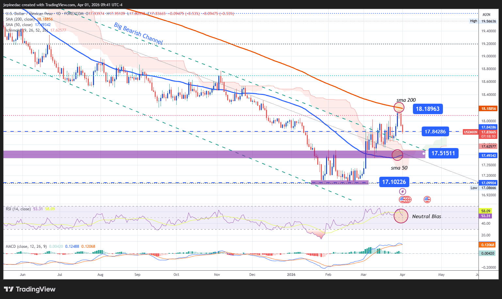Click the TradingView logo at bottom left
The height and width of the screenshot is (299, 502).
tap(30, 289)
